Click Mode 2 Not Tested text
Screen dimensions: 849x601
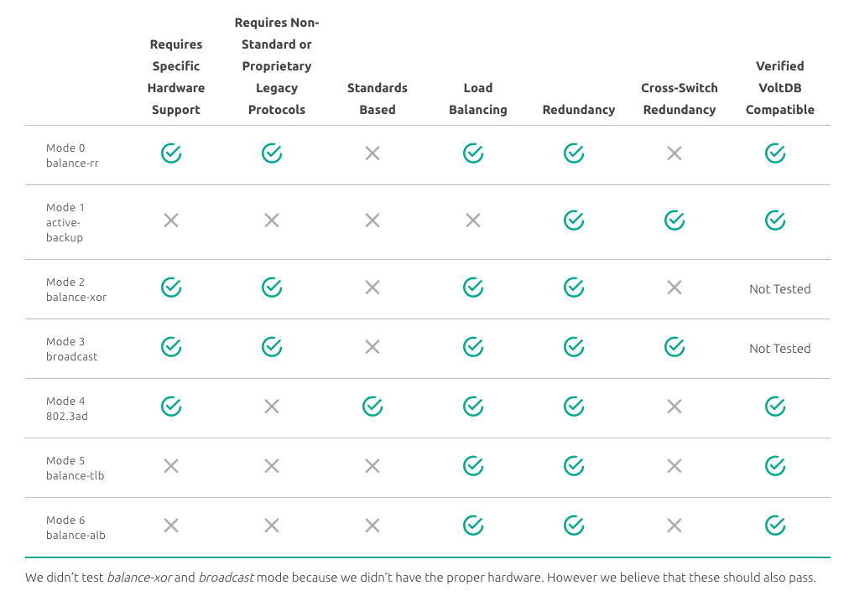[780, 289]
